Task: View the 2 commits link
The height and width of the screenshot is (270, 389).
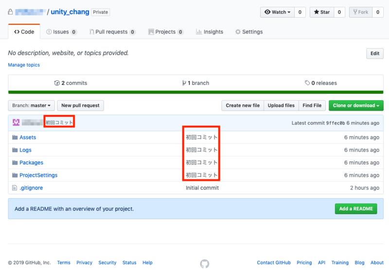Action: (71, 83)
